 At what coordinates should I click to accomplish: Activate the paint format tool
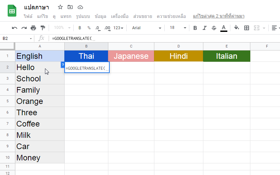pos(43,28)
